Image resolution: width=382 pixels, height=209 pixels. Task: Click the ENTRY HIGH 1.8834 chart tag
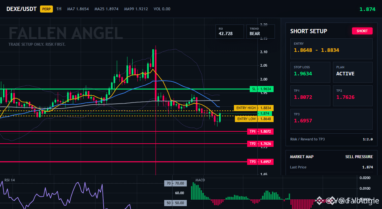254,108
